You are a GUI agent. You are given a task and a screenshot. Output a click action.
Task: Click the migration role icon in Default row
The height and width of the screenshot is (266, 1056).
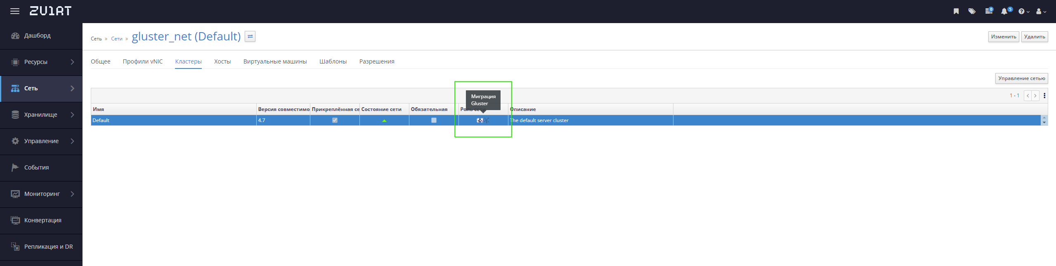(x=480, y=120)
